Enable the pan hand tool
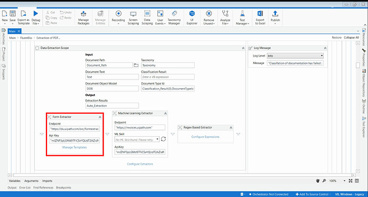The image size is (368, 197). click(318, 181)
